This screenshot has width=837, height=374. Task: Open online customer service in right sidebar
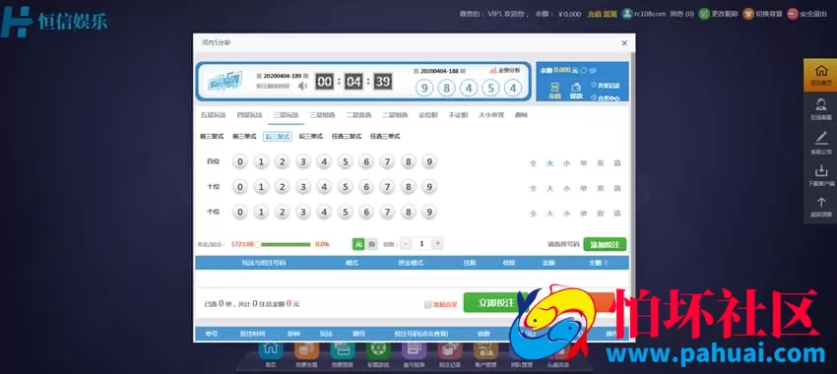point(820,104)
